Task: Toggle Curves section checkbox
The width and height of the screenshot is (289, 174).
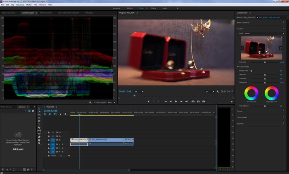Action: pos(283,111)
